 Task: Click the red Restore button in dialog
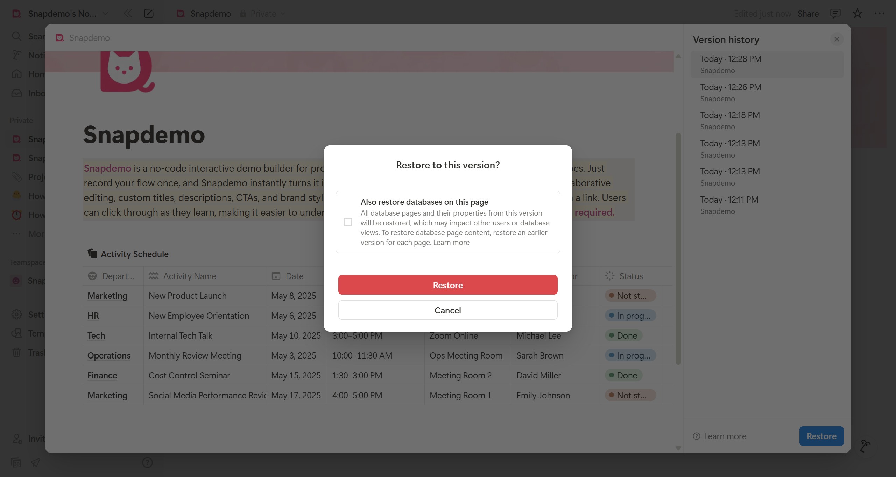(447, 285)
